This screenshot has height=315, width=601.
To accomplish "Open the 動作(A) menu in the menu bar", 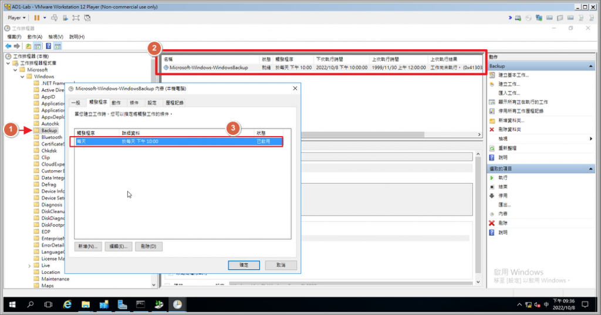I will pyautogui.click(x=35, y=37).
